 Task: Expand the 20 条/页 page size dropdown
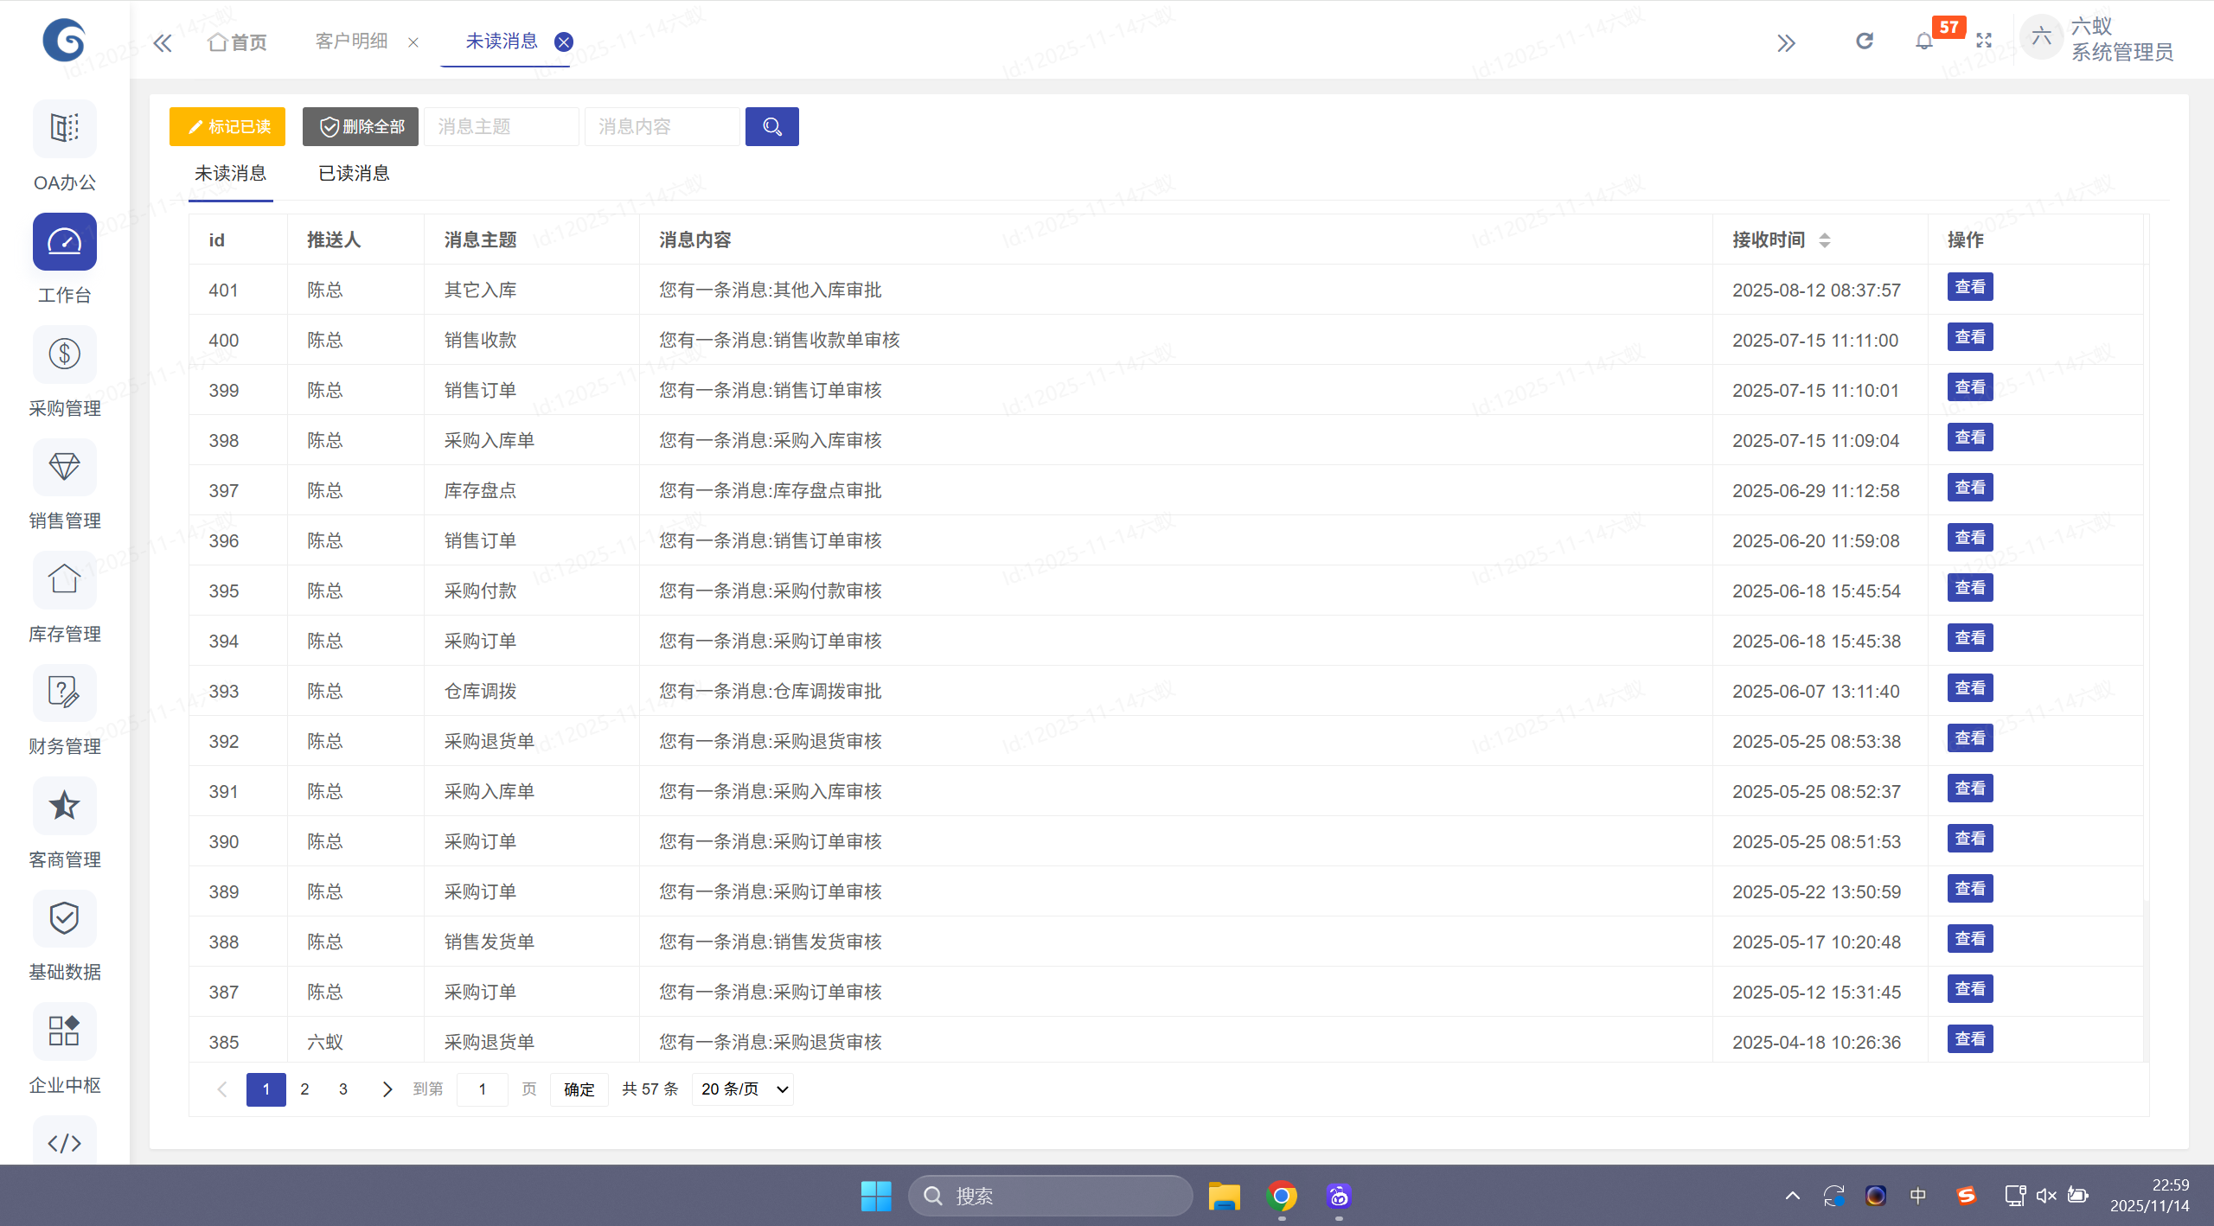pyautogui.click(x=743, y=1089)
